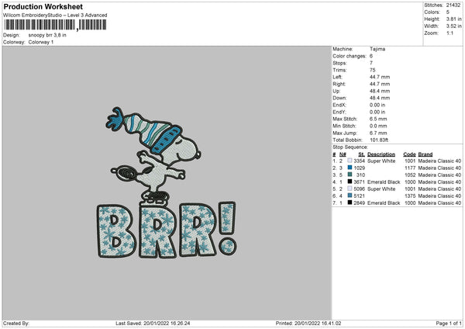Click the Super White swatch in stop row 1

[x=350, y=161]
